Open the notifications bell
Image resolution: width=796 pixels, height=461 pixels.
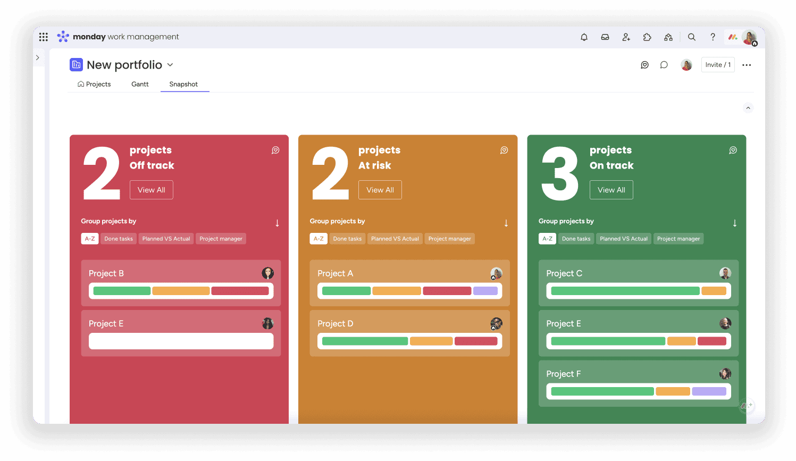tap(584, 37)
